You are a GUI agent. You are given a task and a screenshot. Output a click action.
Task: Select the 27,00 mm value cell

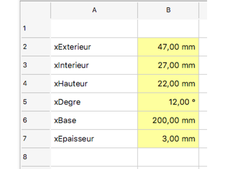coord(168,65)
